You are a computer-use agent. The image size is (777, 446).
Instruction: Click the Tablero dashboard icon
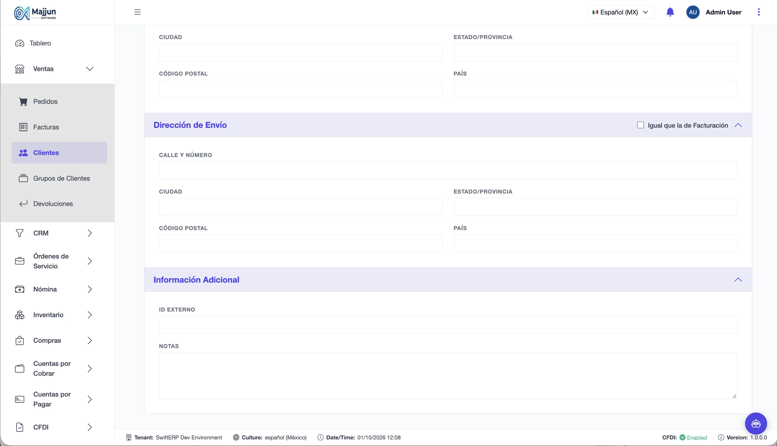20,43
